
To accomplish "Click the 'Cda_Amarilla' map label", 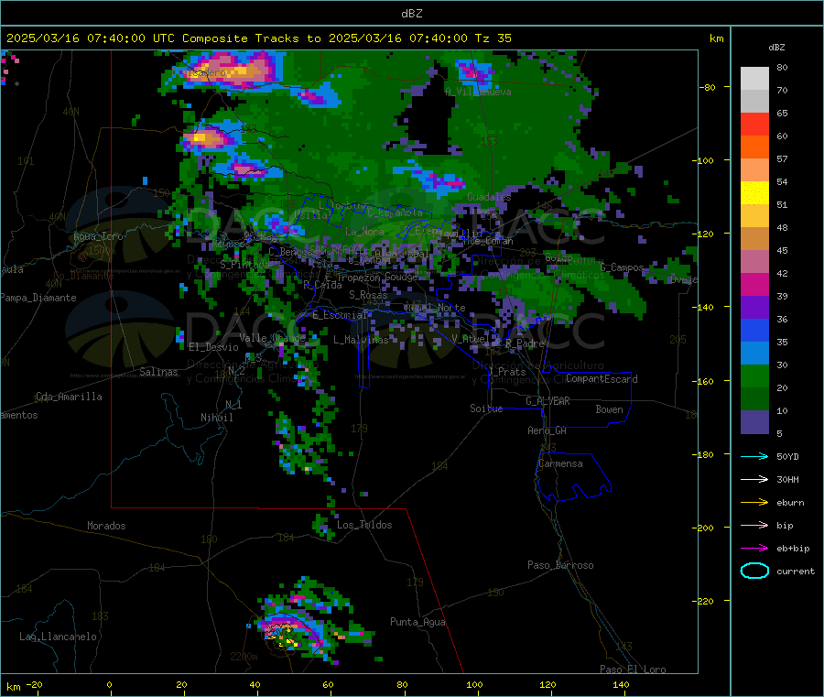I will [69, 397].
